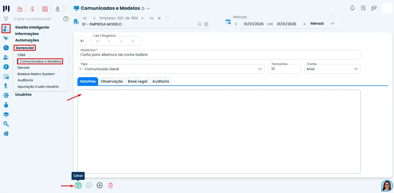Click the filter funnel icon above the sidebar search

[6, 19]
